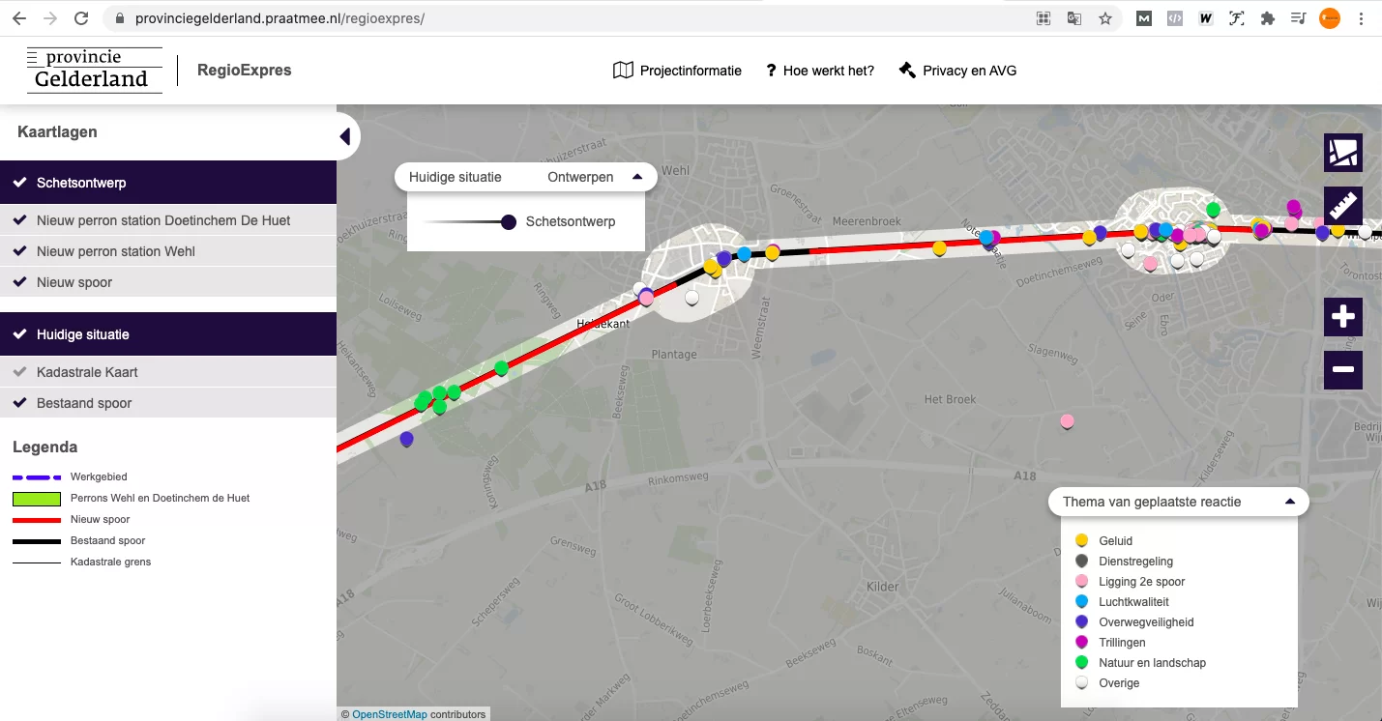Click the pink marker near Het Broek

tap(1067, 420)
